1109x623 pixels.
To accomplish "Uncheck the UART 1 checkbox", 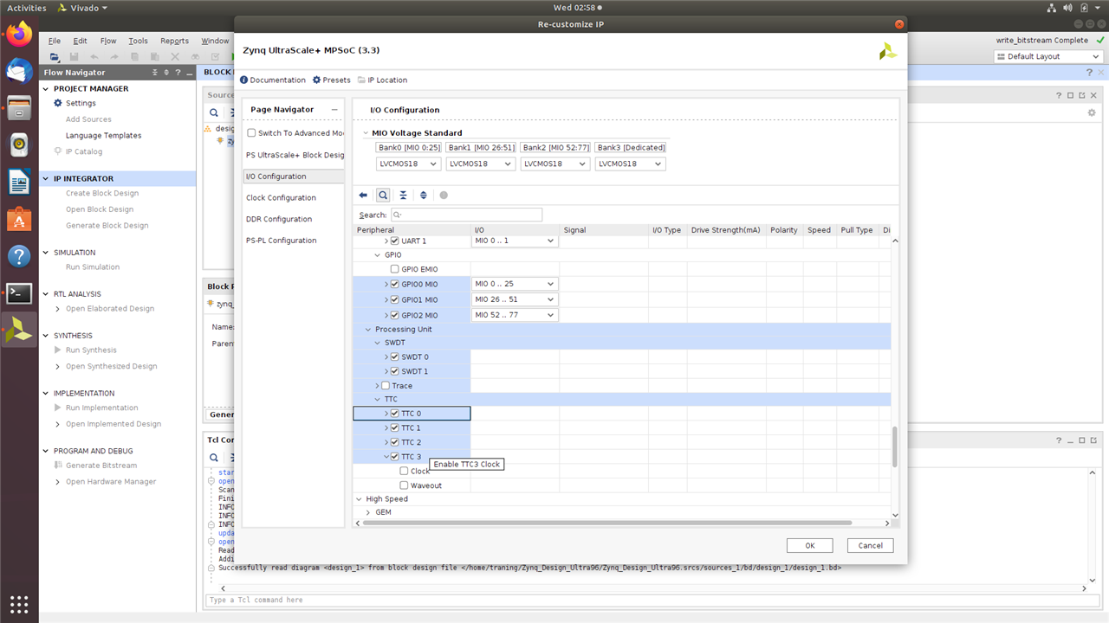I will coord(395,241).
